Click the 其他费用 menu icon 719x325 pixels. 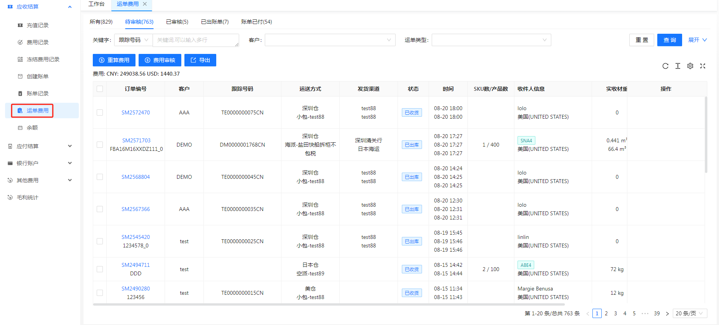tap(10, 180)
